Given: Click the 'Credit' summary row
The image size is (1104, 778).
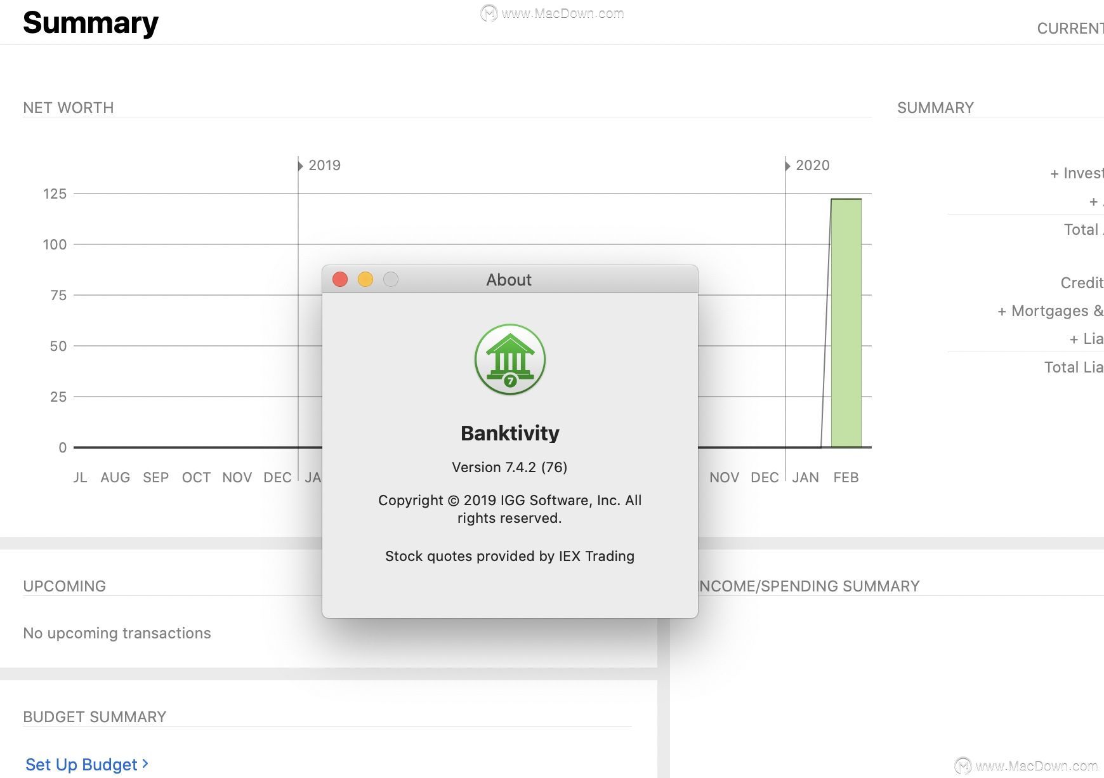Looking at the screenshot, I should point(1082,283).
